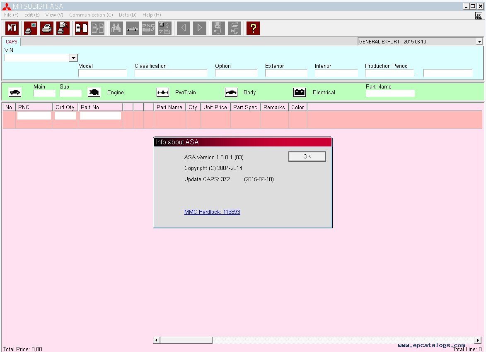Screen dimensions: 486x352
Task: Click the previous left arrow icon
Action: tap(183, 28)
